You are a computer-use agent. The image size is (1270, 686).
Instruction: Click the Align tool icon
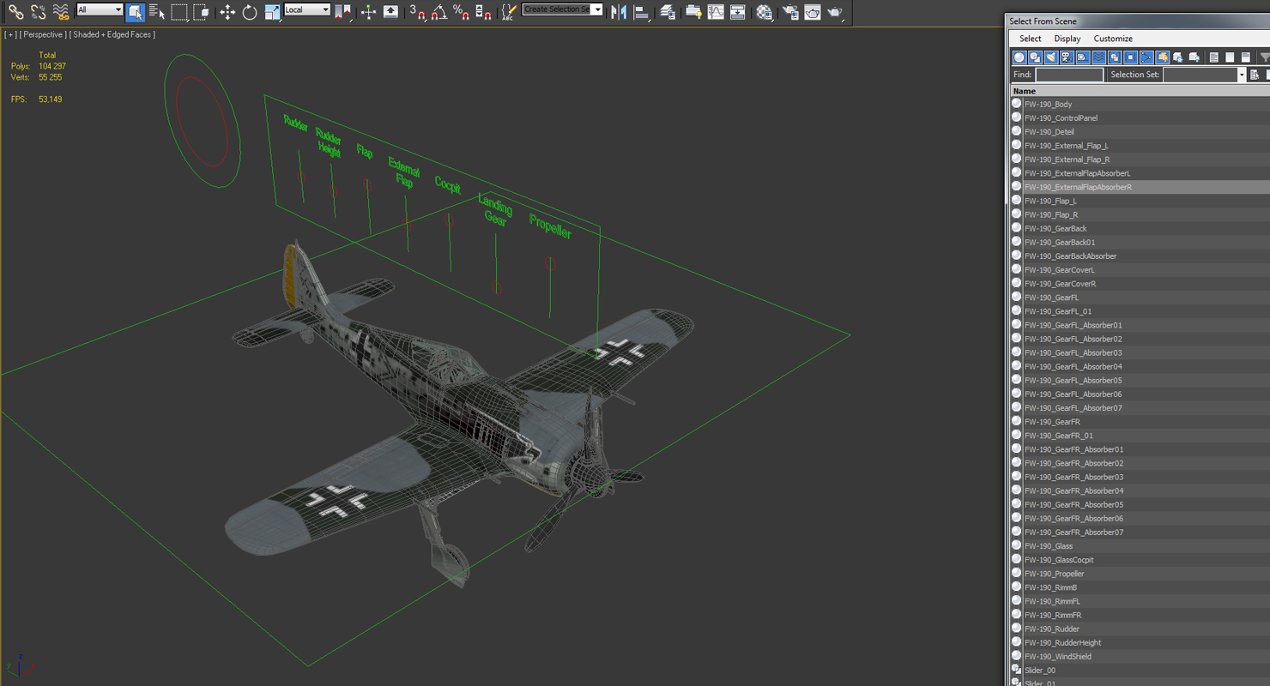click(x=641, y=12)
